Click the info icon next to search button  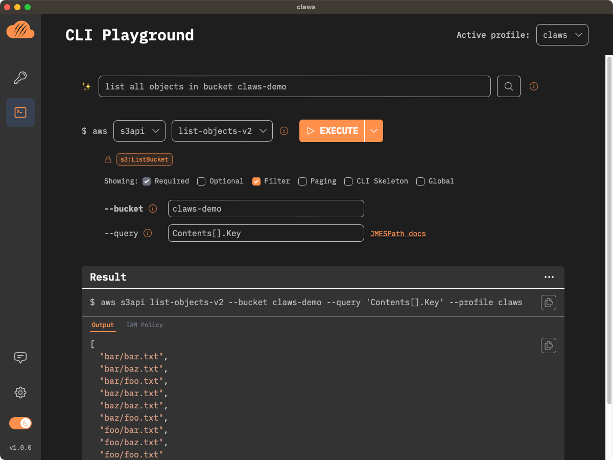[534, 86]
